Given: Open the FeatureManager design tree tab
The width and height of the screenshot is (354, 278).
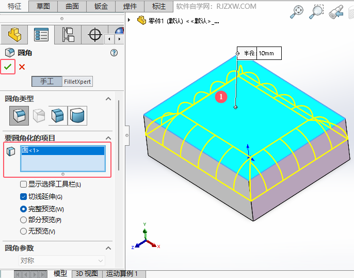Looking at the screenshot, I should (x=14, y=35).
